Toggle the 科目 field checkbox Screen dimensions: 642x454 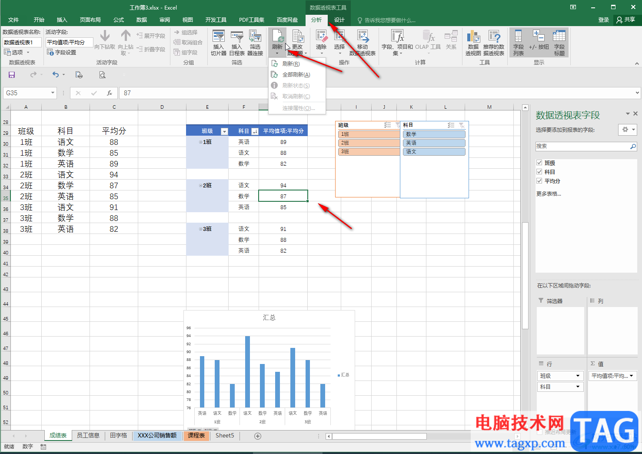click(x=539, y=172)
